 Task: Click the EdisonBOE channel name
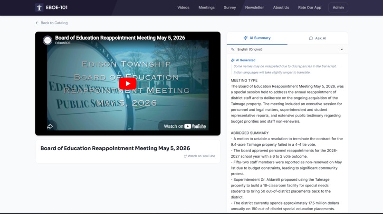(x=63, y=43)
